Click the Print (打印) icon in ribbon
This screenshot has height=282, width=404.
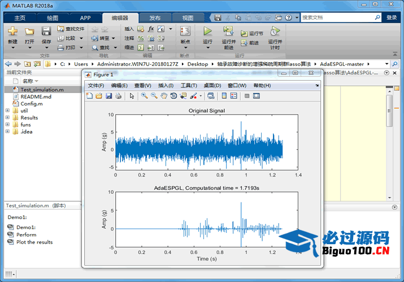[x=60, y=47]
